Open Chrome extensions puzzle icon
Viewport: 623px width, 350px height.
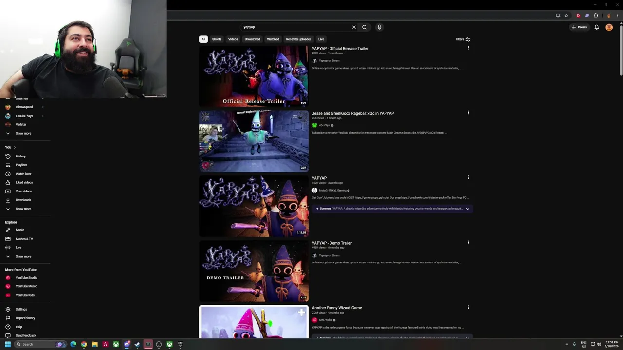[596, 15]
